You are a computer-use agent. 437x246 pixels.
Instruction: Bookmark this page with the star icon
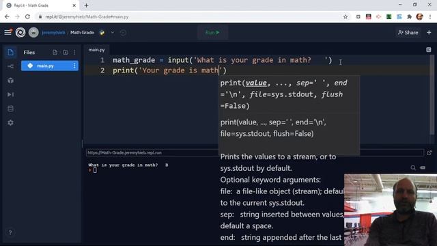(x=346, y=16)
